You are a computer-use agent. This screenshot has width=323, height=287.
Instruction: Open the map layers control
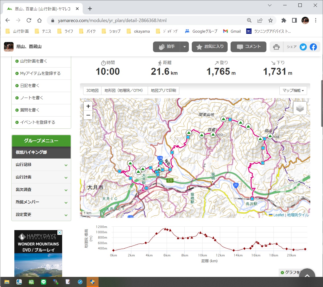300,108
